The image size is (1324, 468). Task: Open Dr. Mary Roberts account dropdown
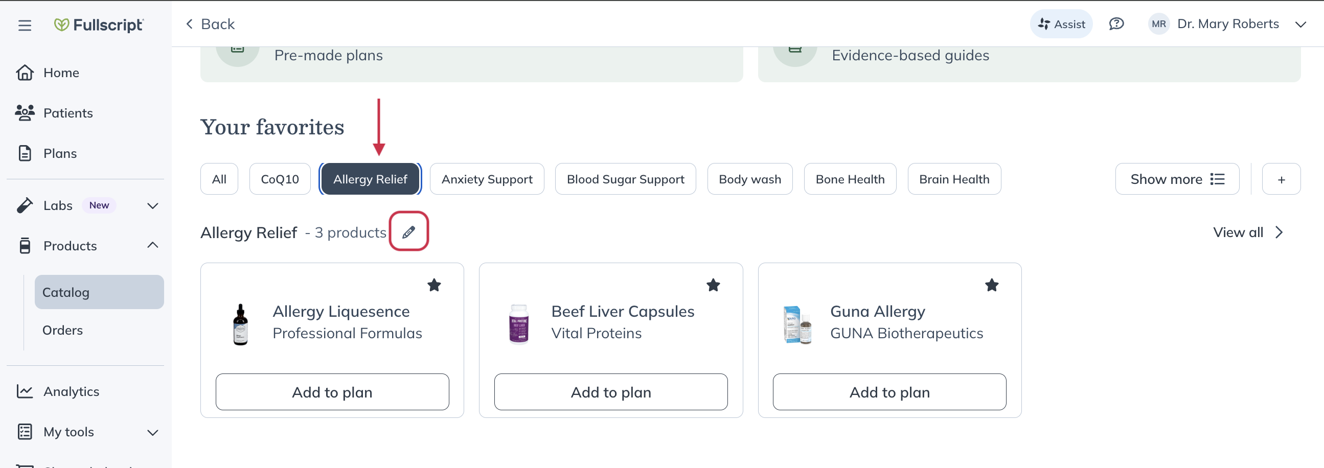[1300, 24]
